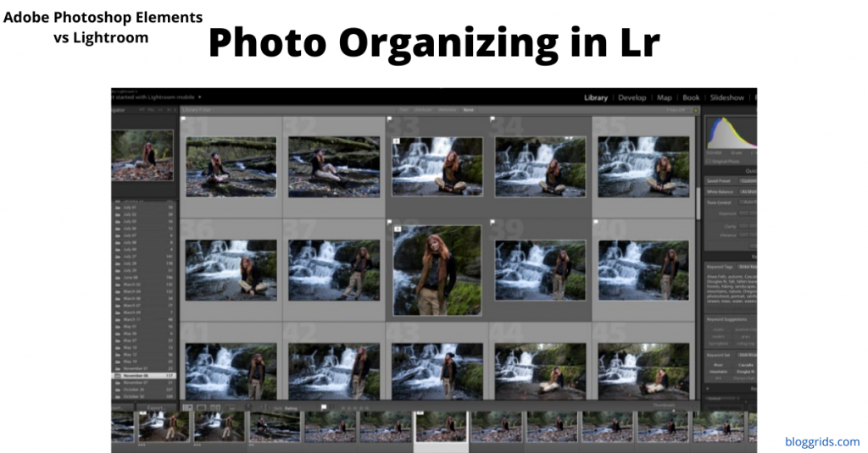Click the mountains keyword button

point(719,372)
